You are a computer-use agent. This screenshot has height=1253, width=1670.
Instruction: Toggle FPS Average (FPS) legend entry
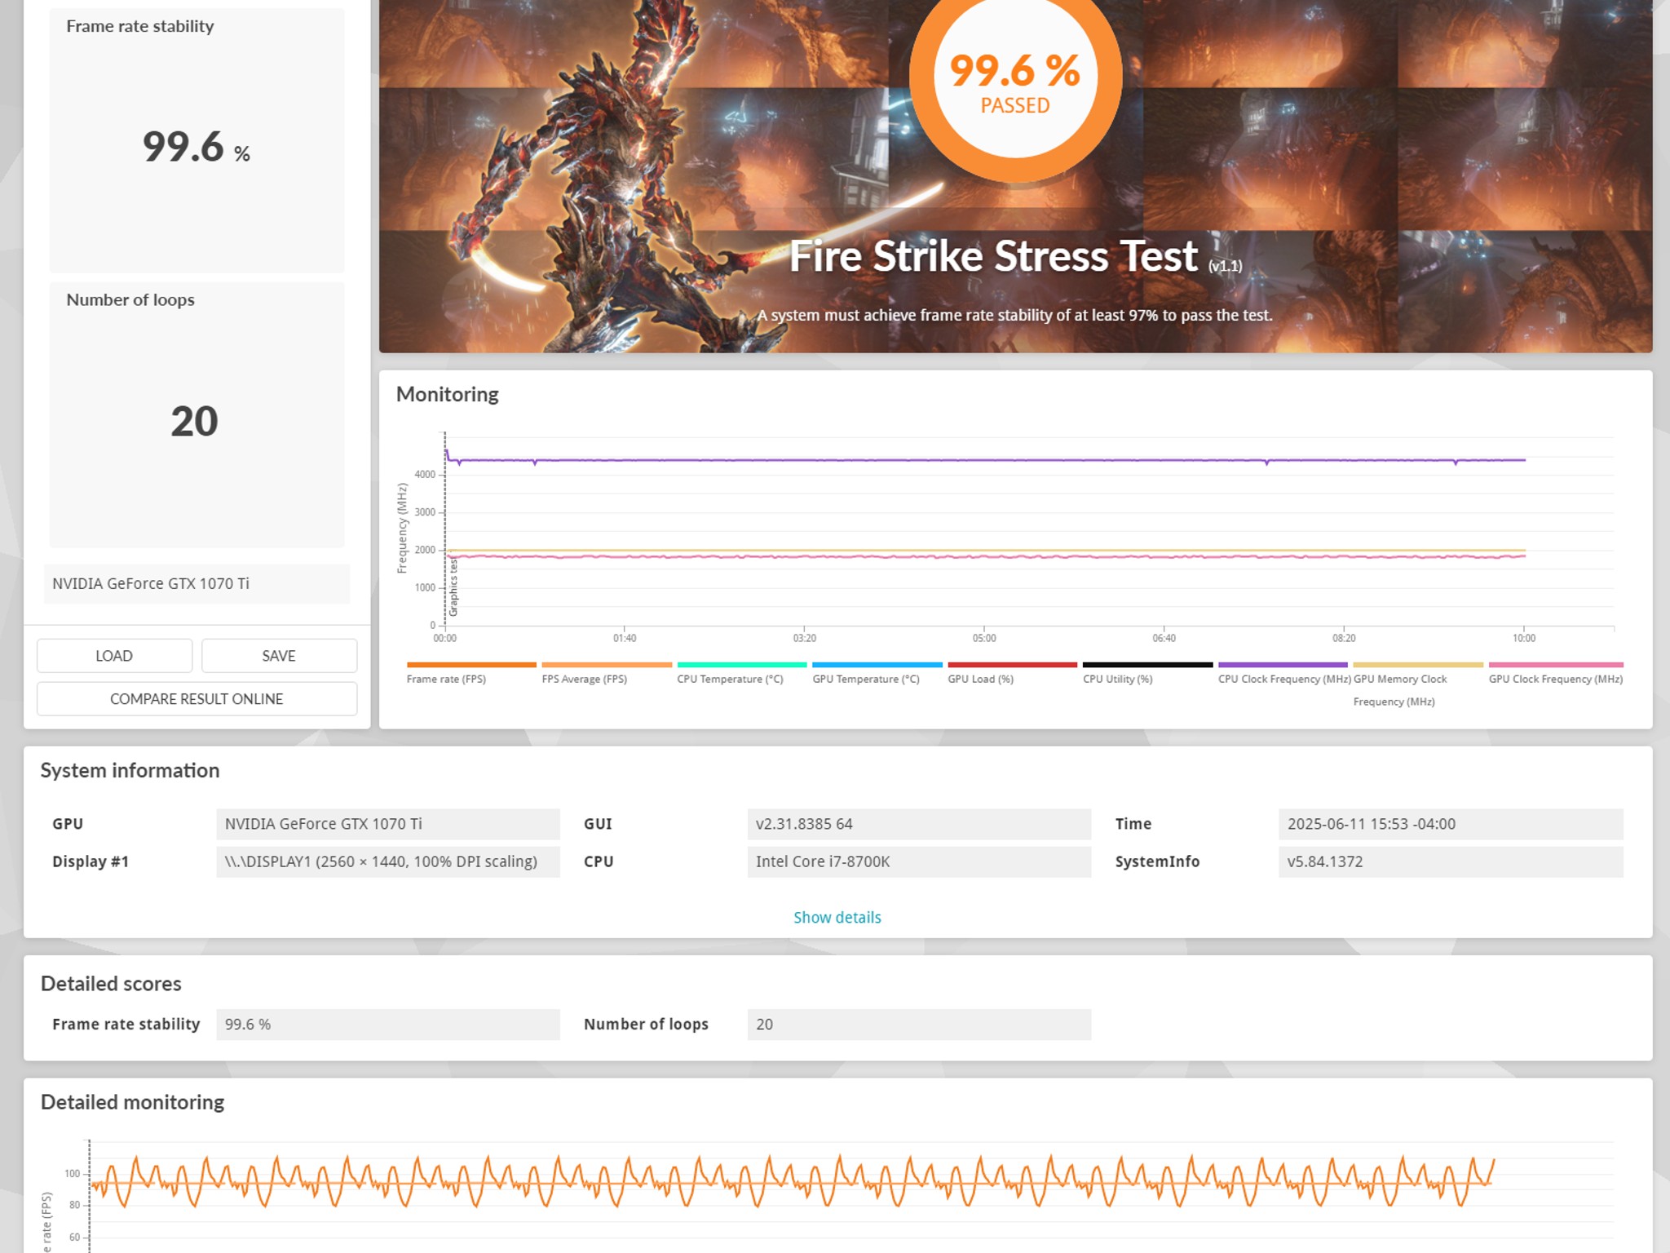point(584,679)
